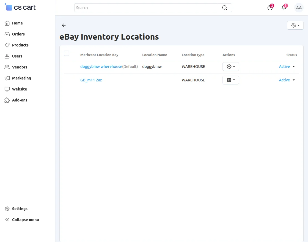The width and height of the screenshot is (308, 242).
Task: Tick the select-all checkbox in table header
Action: (67, 53)
